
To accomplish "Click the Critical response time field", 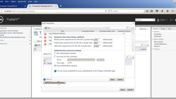I will 97,43.
